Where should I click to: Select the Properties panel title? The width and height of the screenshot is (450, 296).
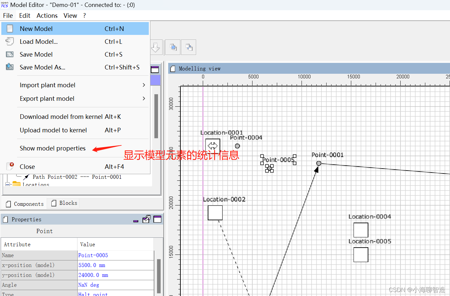(x=26, y=219)
